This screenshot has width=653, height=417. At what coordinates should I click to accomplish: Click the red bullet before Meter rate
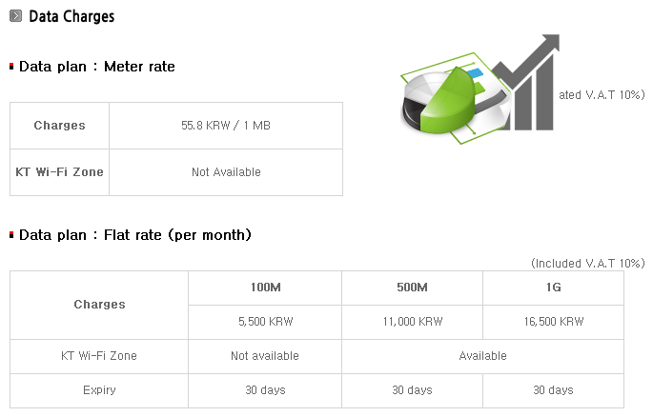click(11, 67)
